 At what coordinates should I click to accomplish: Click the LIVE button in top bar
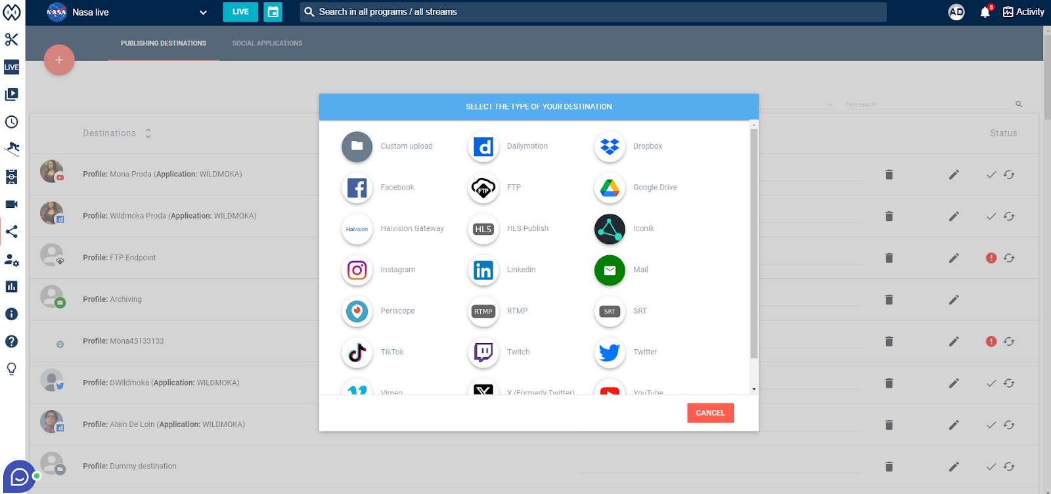point(240,12)
